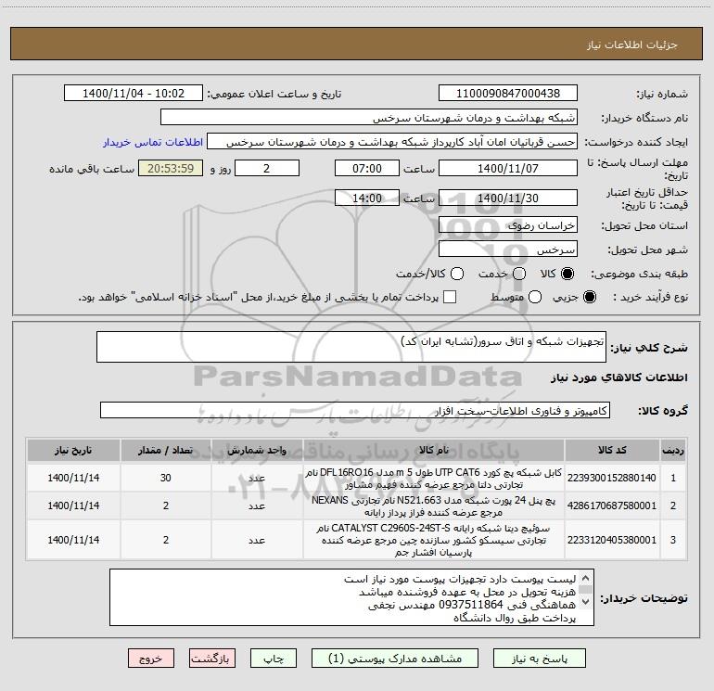Click the date 1400/11/14 in row 2

[73, 505]
